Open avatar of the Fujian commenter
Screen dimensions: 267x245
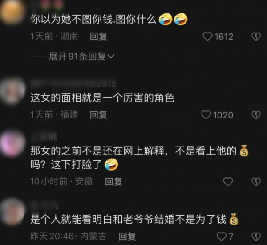(13, 90)
